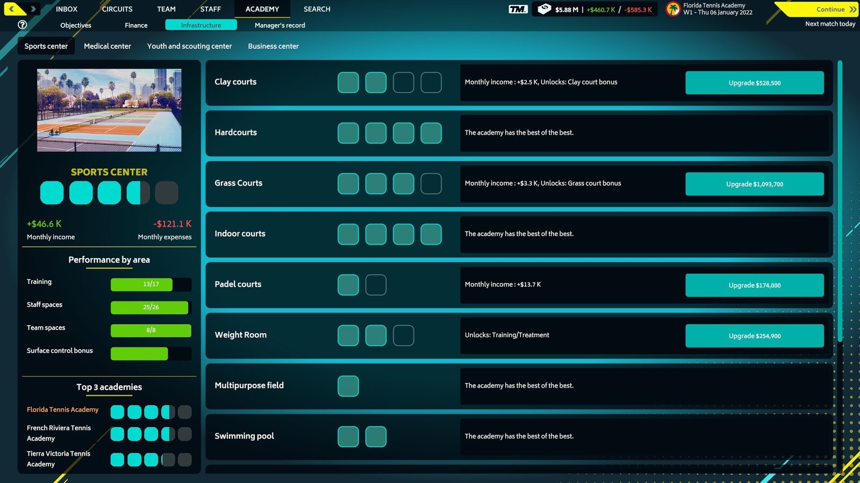
Task: Click the forward navigation arrow
Action: (x=33, y=9)
